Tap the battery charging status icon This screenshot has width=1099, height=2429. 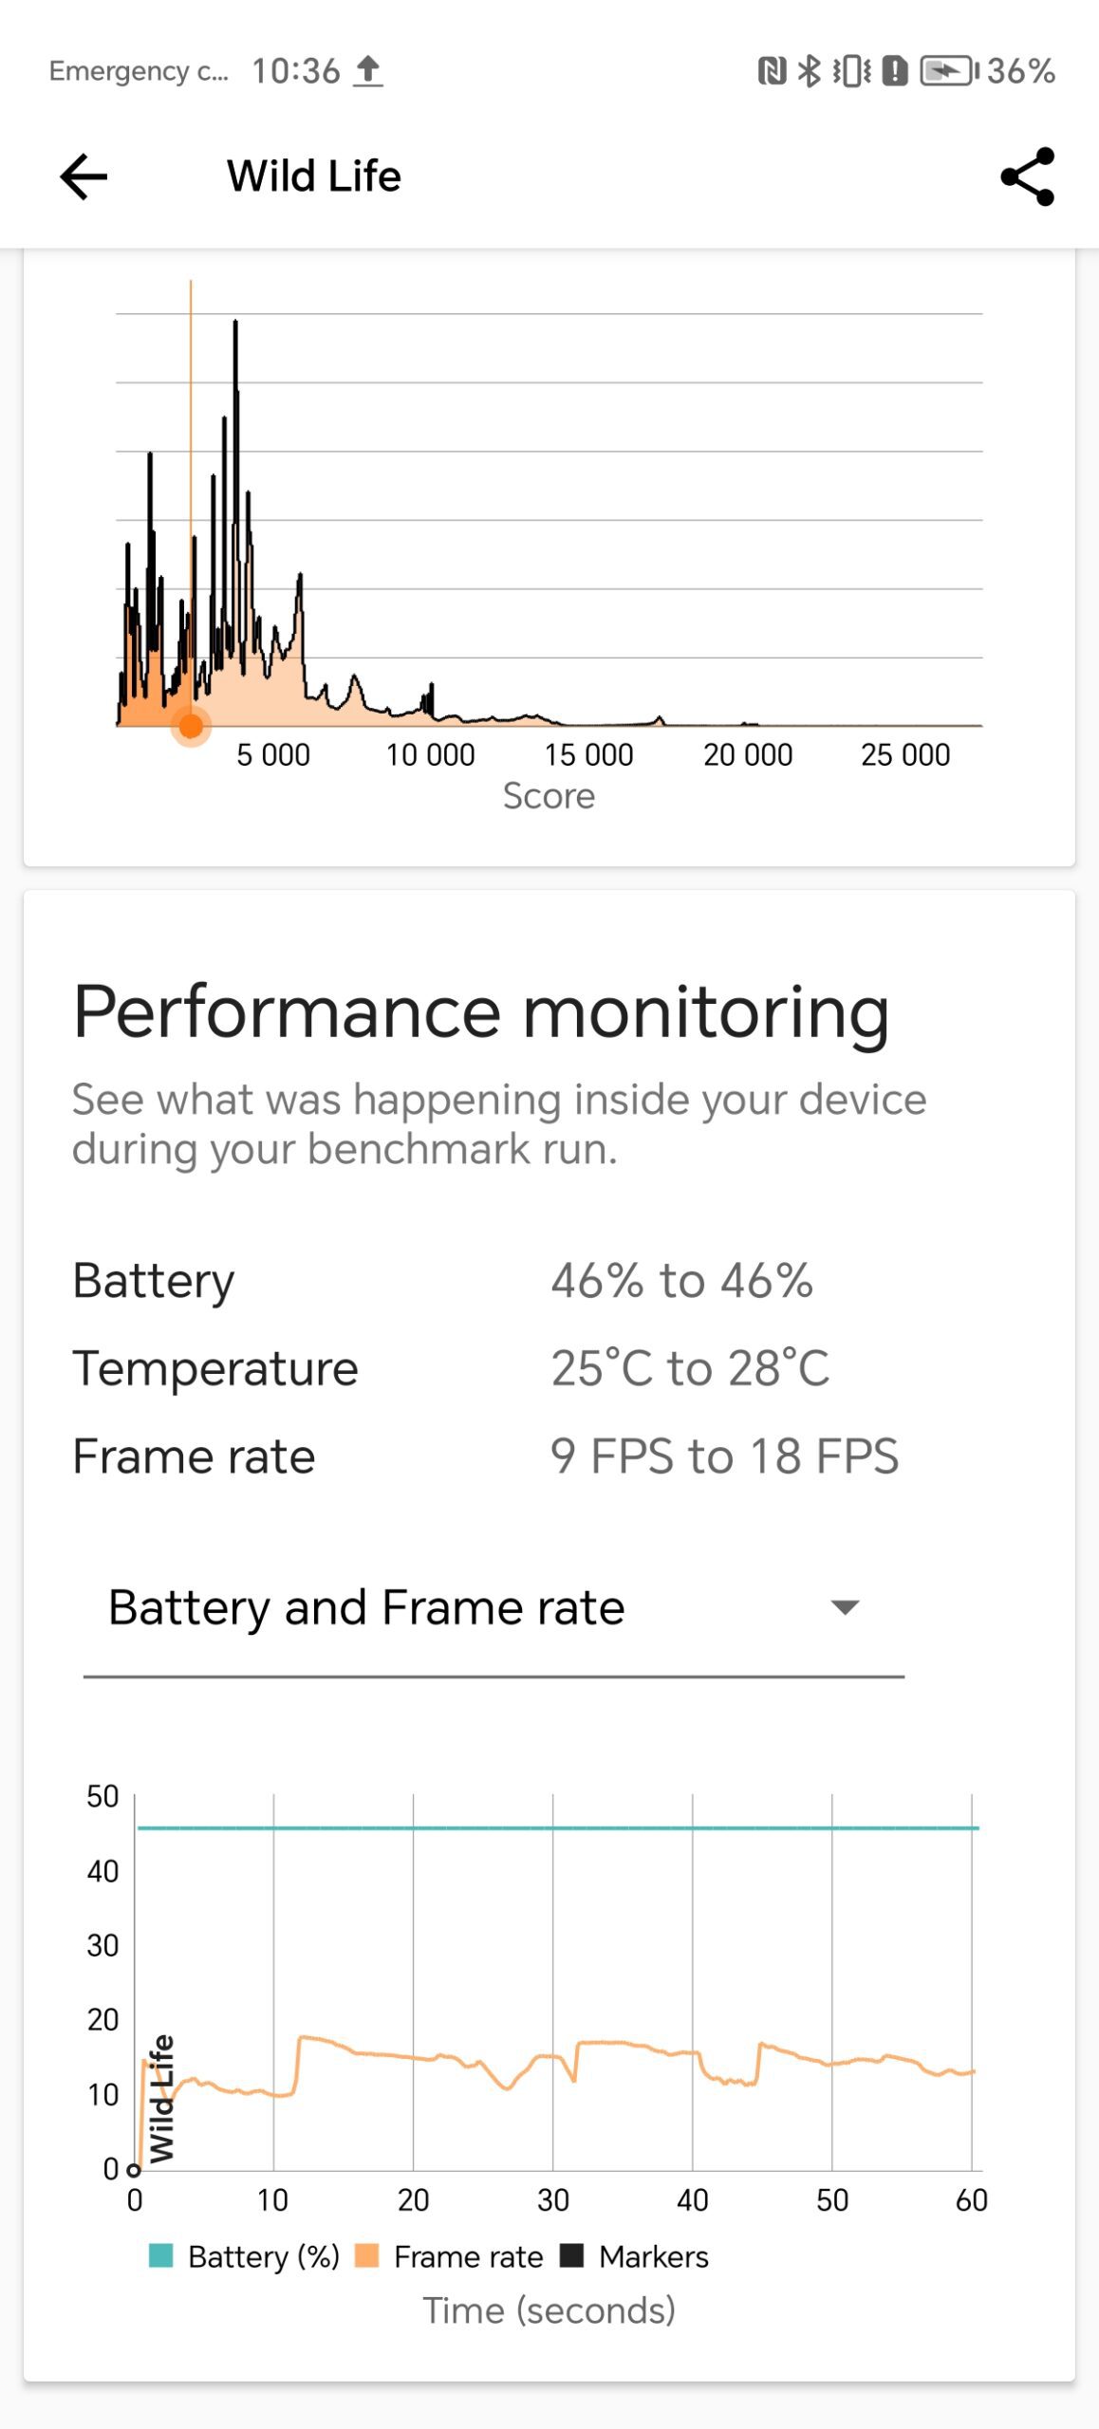point(948,71)
